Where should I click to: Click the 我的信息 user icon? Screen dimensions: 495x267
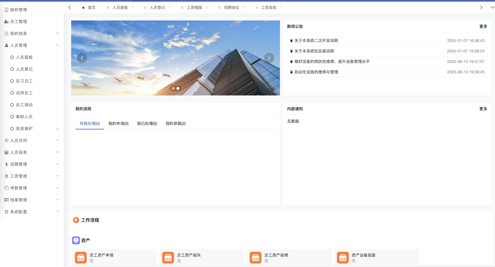(x=6, y=34)
